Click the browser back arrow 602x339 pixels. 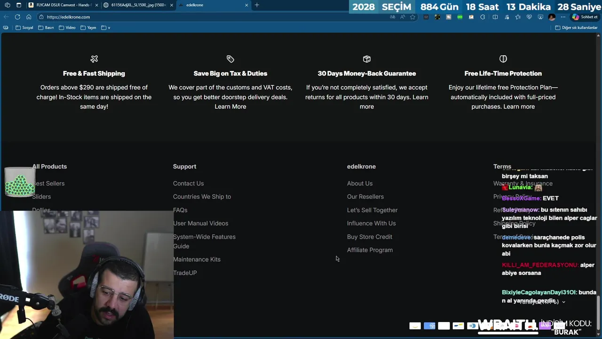click(x=6, y=17)
